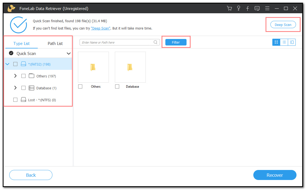The height and width of the screenshot is (190, 306).
Task: Select the Lost - *:(NTFS) (0) label
Action: pos(42,100)
